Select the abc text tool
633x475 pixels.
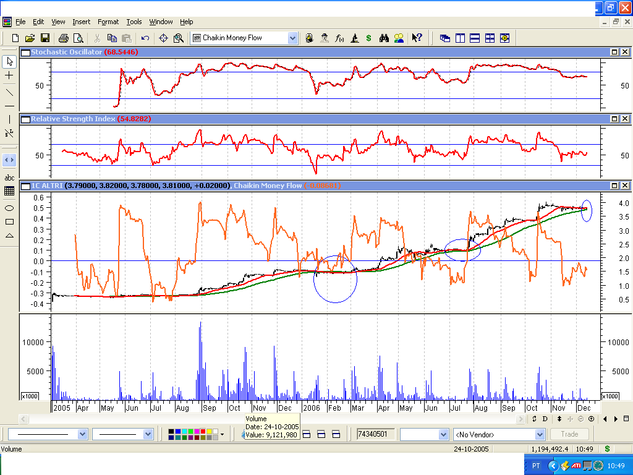(9, 178)
